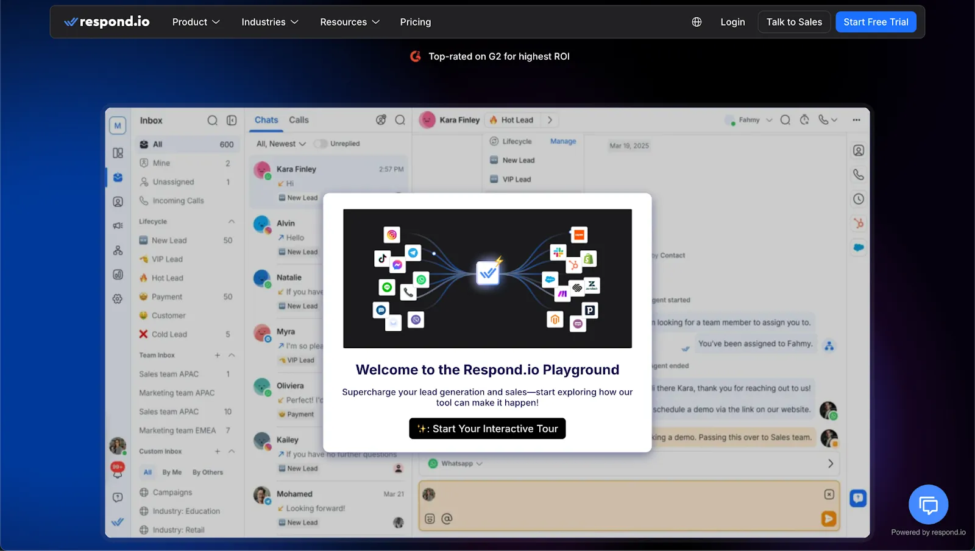Viewport: 975px width, 551px height.
Task: Click the Talk to Sales button
Action: coord(794,22)
